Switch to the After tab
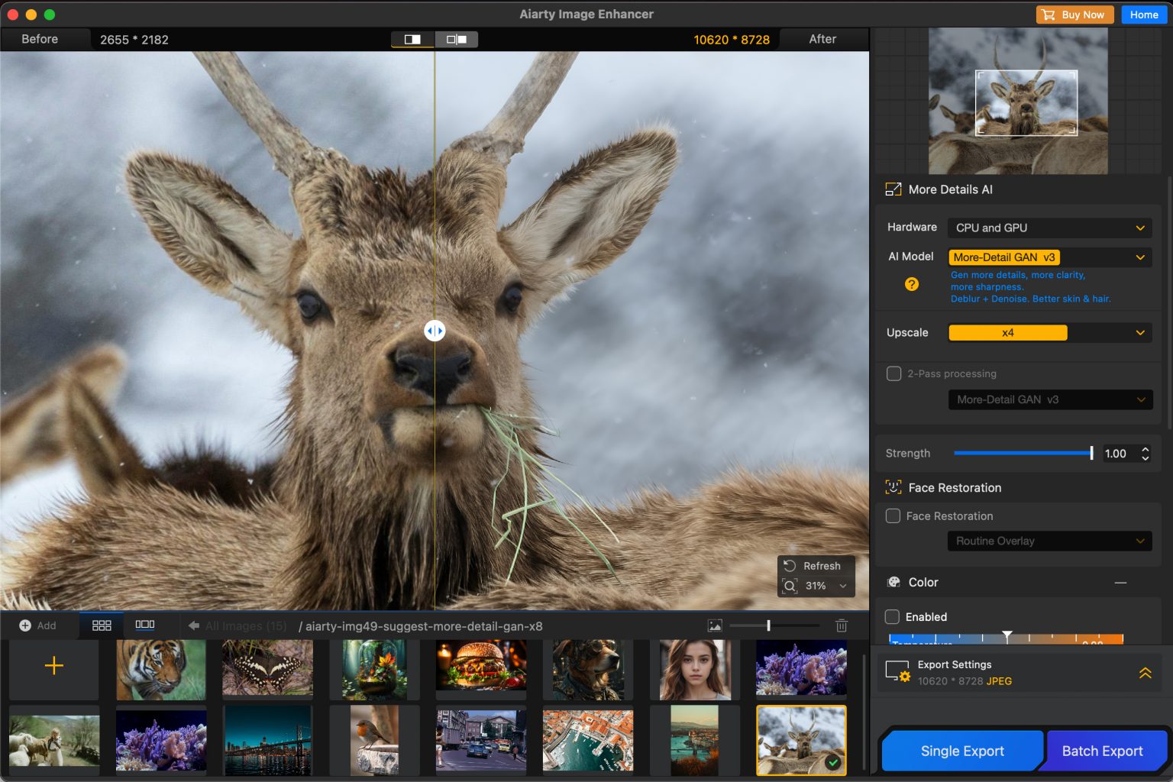The height and width of the screenshot is (782, 1173). click(x=822, y=39)
